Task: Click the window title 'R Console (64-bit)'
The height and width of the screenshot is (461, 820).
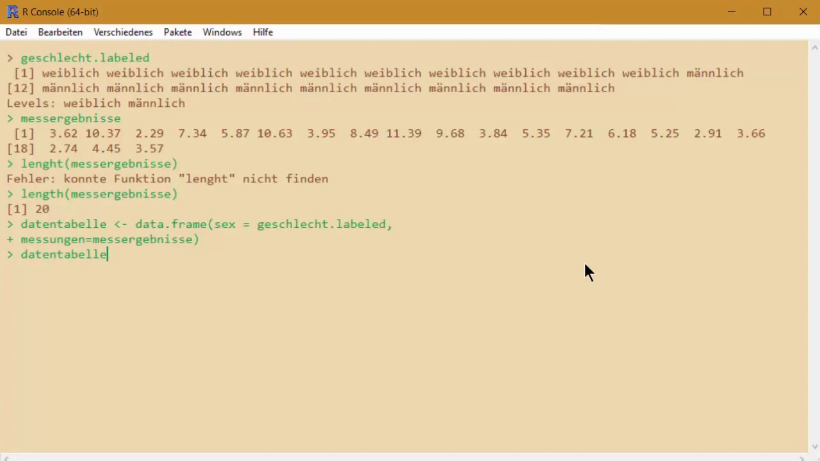Action: pos(60,12)
